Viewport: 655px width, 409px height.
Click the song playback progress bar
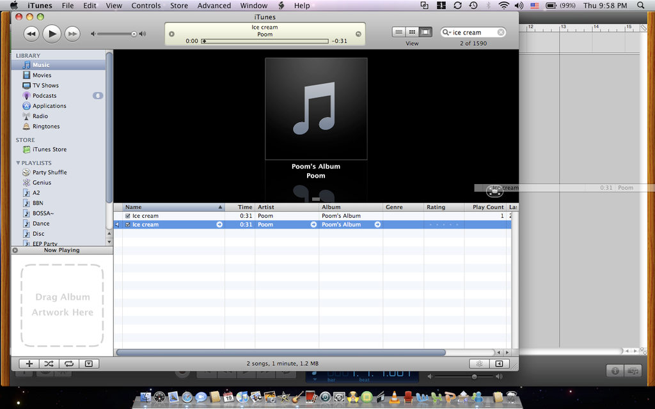[x=265, y=41]
